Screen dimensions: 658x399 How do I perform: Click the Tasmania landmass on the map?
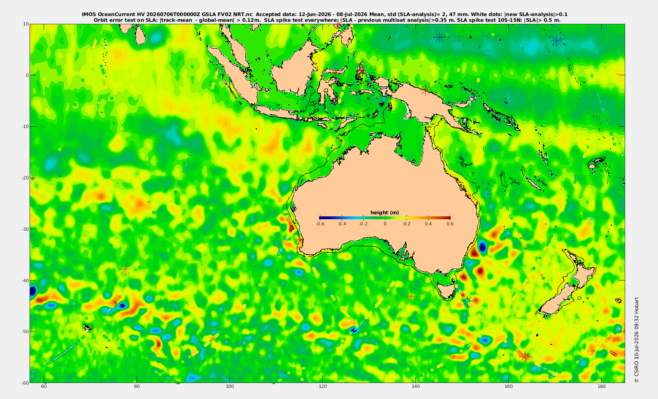[x=446, y=291]
